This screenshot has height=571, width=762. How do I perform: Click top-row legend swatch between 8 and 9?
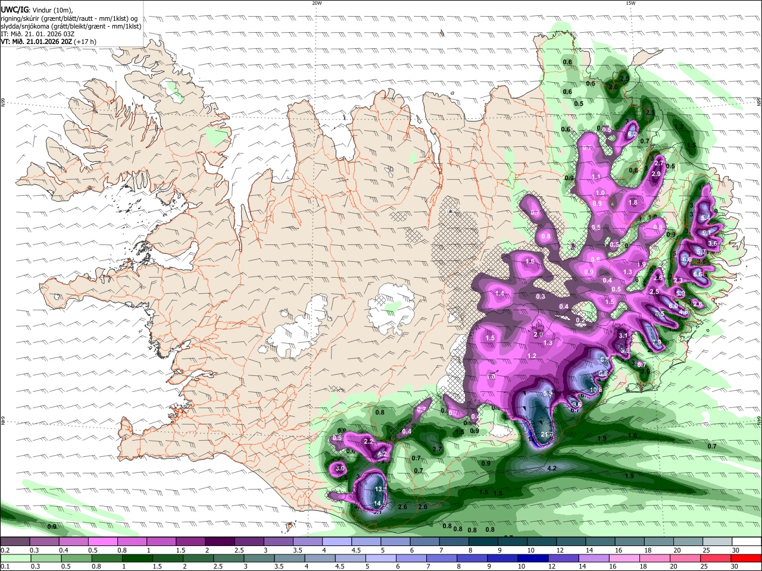tap(483, 542)
